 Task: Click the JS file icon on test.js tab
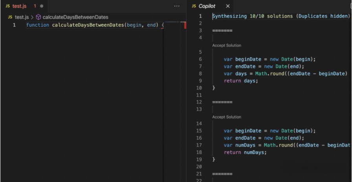tap(8, 6)
